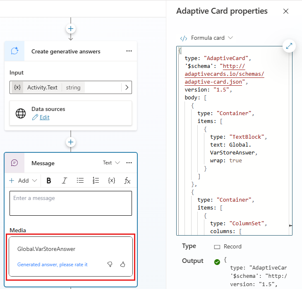
Task: Close the Adaptive Card properties panel
Action: point(286,11)
